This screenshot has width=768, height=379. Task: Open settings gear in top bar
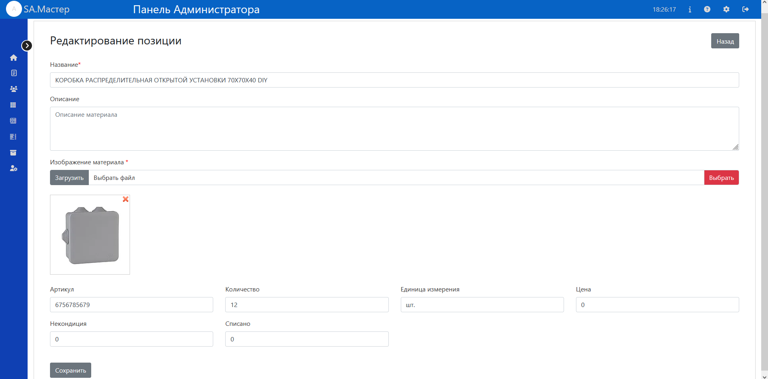click(726, 9)
